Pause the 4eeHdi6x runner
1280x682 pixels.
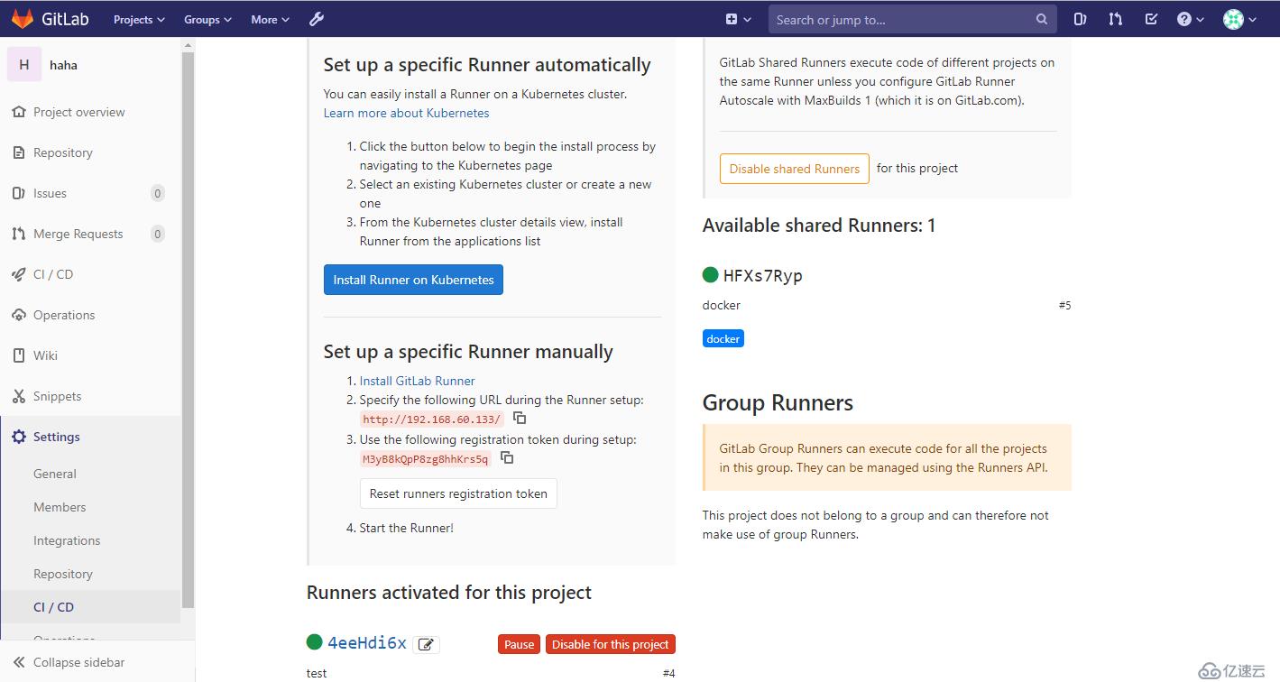519,644
